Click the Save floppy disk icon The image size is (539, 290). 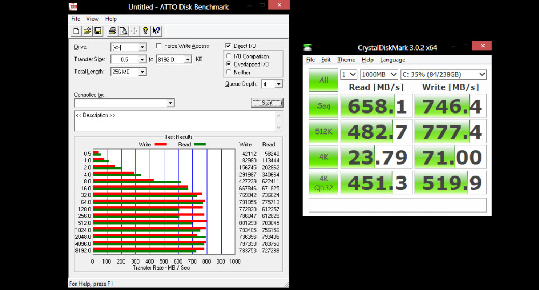pyautogui.click(x=98, y=31)
